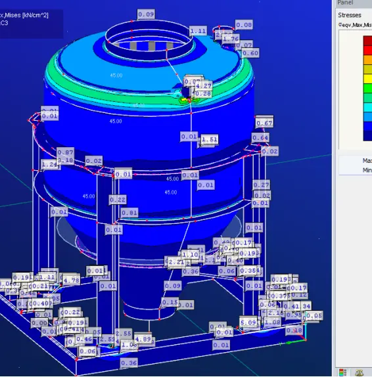The width and height of the screenshot is (372, 377).
Task: Click the 1.08 stress value label
Action: (x=272, y=322)
